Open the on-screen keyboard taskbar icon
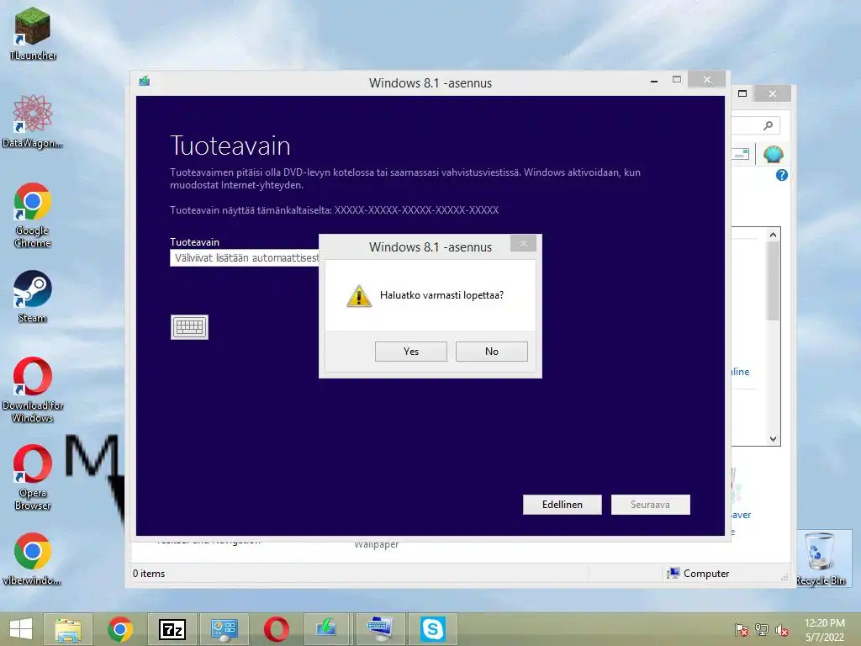The image size is (861, 646). click(380, 629)
